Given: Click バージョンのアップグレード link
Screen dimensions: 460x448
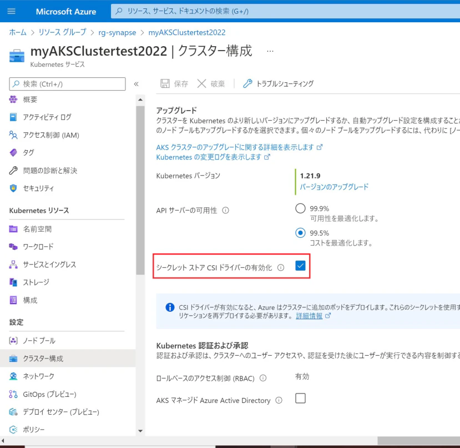Looking at the screenshot, I should pyautogui.click(x=334, y=187).
